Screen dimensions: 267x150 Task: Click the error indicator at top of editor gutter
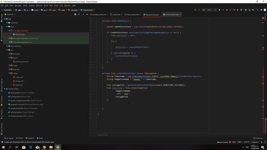pos(263,18)
